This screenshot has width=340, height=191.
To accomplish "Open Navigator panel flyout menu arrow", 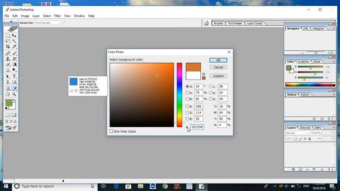I will point(334,28).
